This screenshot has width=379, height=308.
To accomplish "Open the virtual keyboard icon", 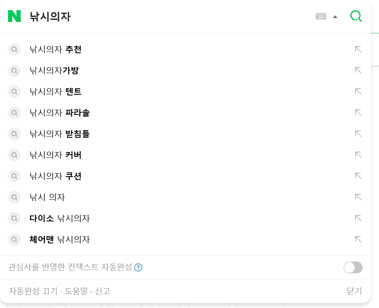I will (x=321, y=16).
